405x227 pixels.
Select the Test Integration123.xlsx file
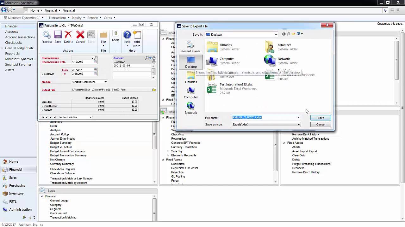(232, 89)
